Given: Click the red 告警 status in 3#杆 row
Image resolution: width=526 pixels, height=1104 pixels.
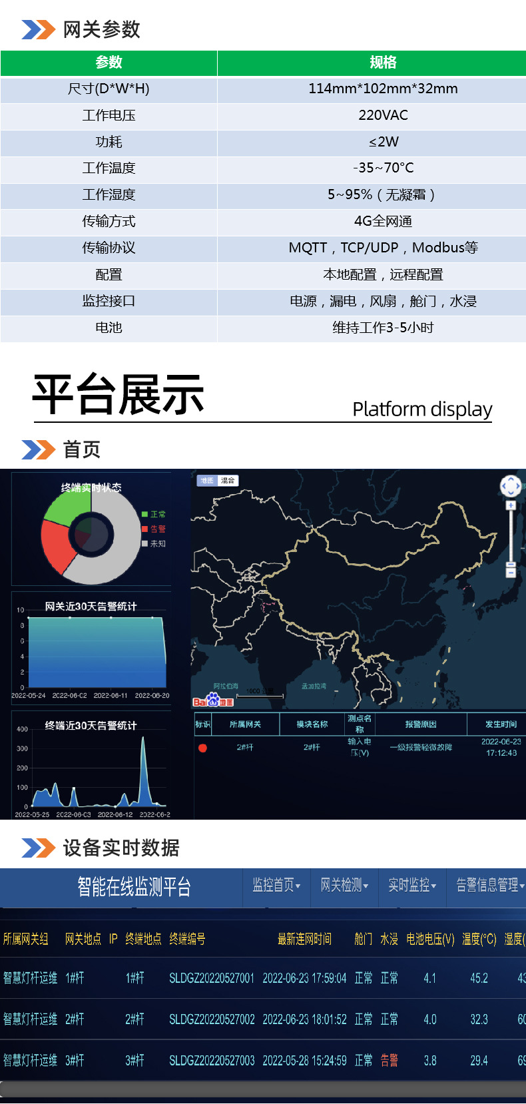Looking at the screenshot, I should point(389,1061).
